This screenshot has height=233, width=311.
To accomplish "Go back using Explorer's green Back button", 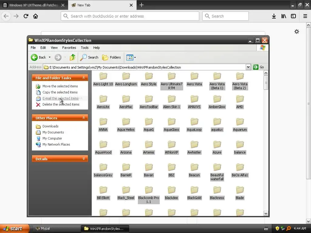I will pyautogui.click(x=39, y=57).
